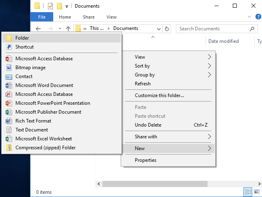Switch to details view layout
262x197 pixels.
248,192
